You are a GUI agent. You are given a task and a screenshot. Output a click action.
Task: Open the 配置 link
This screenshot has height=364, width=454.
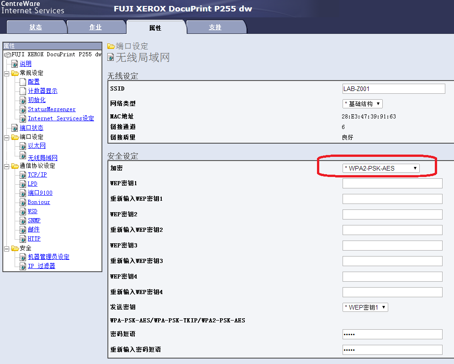pyautogui.click(x=34, y=82)
